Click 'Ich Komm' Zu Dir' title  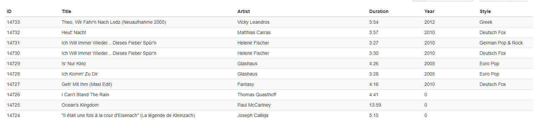80,74
